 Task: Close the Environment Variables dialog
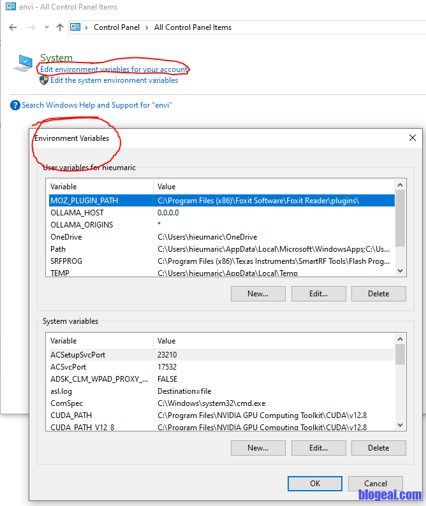413,138
